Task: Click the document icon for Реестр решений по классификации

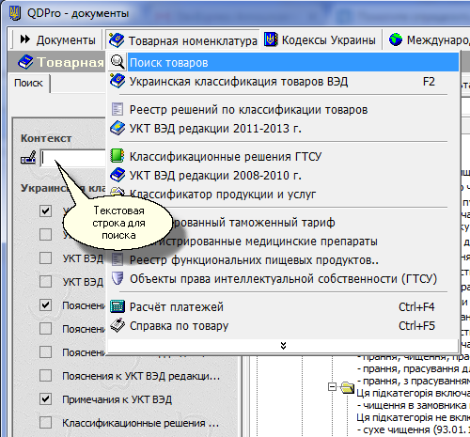Action: (x=117, y=109)
